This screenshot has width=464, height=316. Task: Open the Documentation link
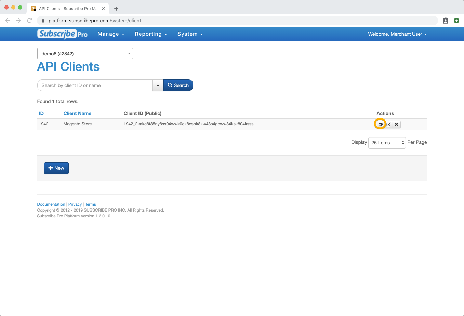[x=51, y=204]
